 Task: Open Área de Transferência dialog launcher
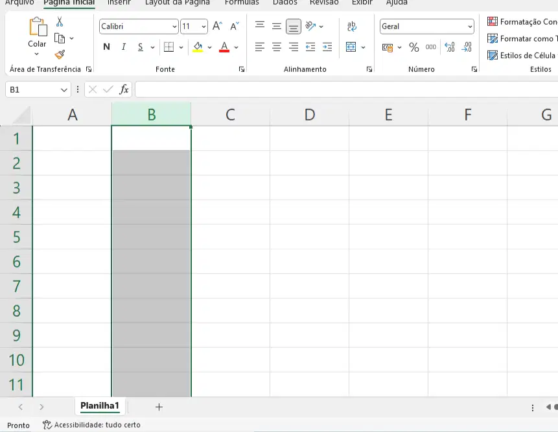89,69
